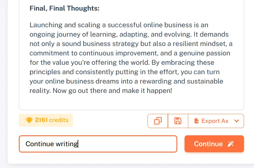Screen dimensions: 254x168
Task: Open the Export As dropdown menu
Action: (216, 121)
